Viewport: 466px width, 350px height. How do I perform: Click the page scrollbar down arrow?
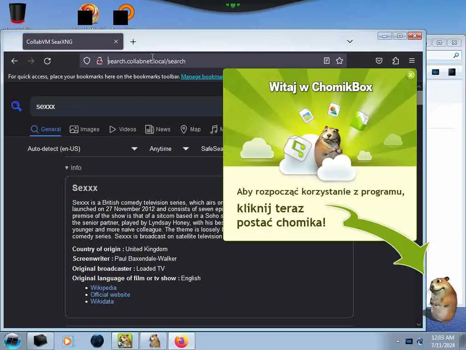click(419, 324)
